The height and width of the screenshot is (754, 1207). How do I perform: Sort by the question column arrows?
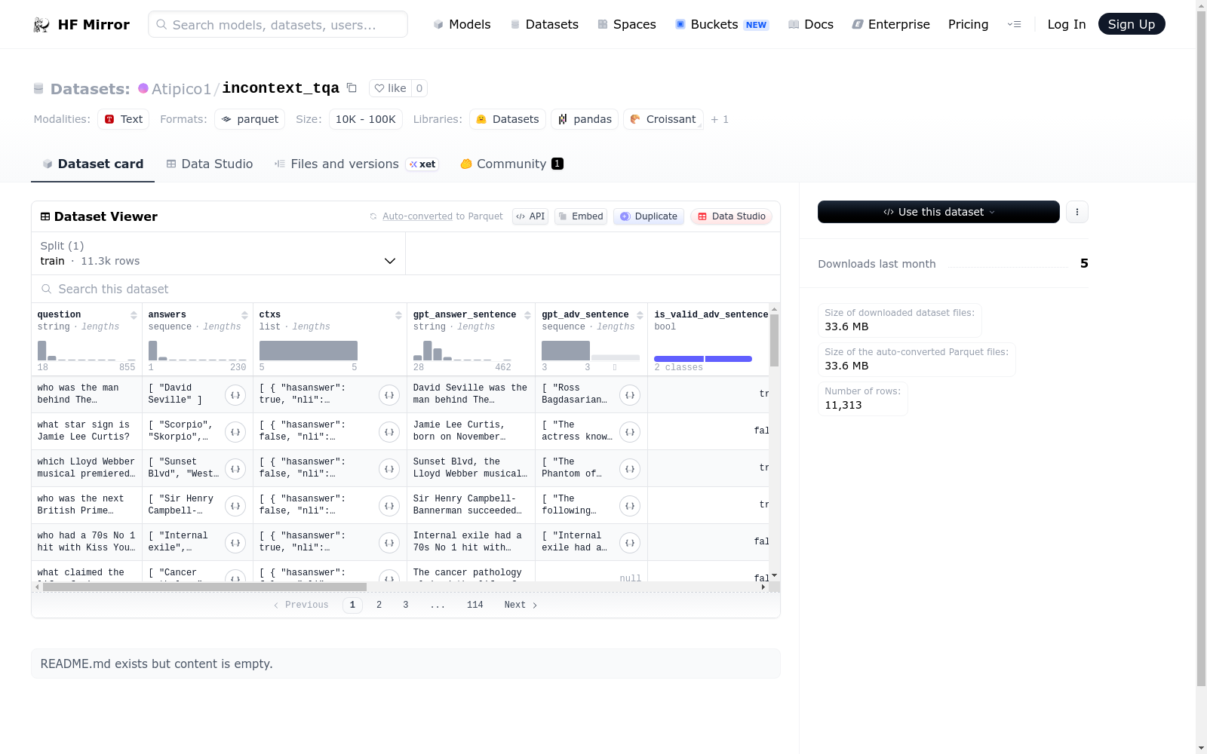[x=134, y=315]
